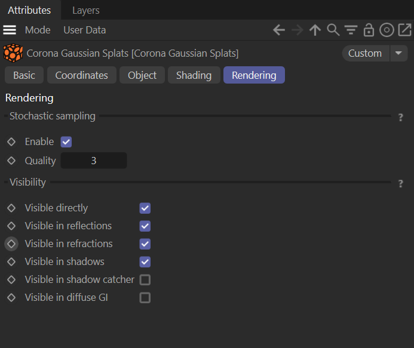Image resolution: width=414 pixels, height=348 pixels.
Task: Switch to the Attributes panel tab
Action: coord(29,10)
